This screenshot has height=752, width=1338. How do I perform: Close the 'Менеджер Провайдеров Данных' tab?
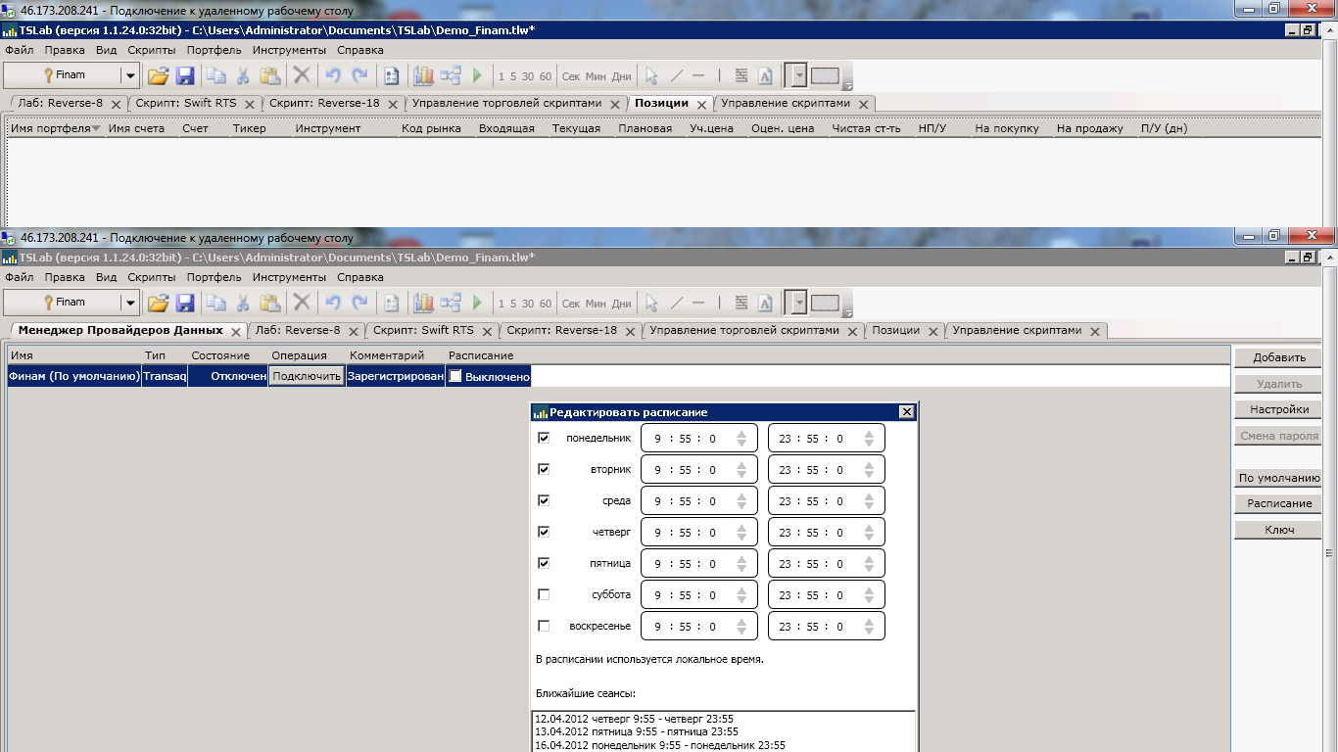235,331
